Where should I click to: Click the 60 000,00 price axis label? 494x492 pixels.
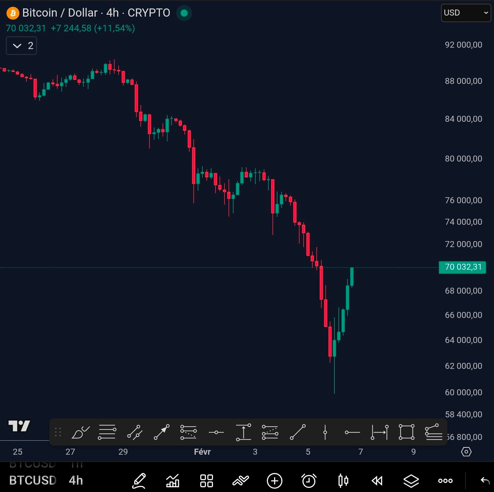click(x=463, y=392)
